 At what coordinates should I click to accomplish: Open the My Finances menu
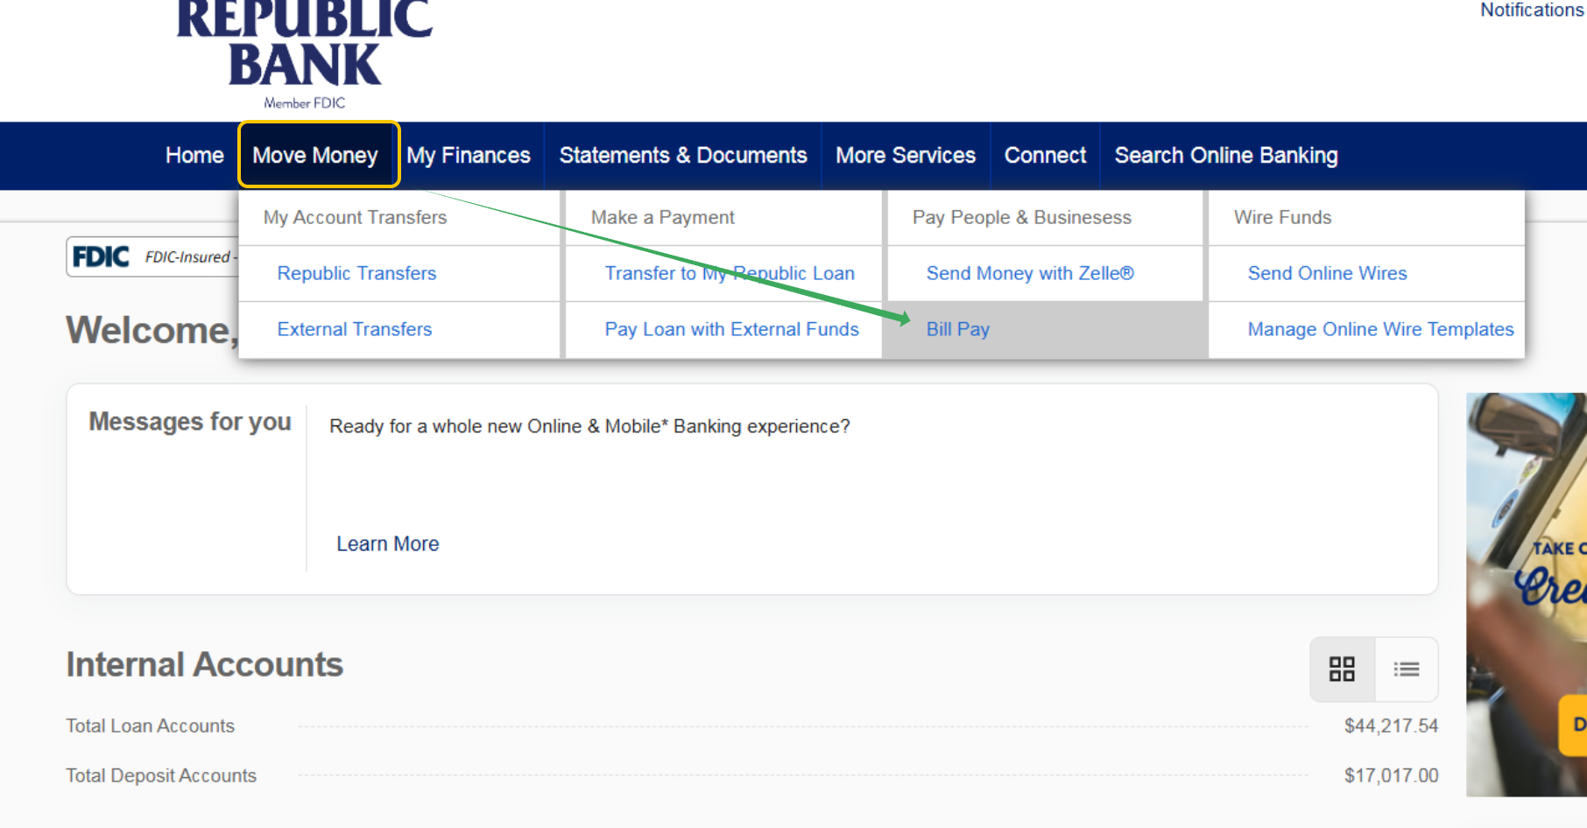pos(469,156)
